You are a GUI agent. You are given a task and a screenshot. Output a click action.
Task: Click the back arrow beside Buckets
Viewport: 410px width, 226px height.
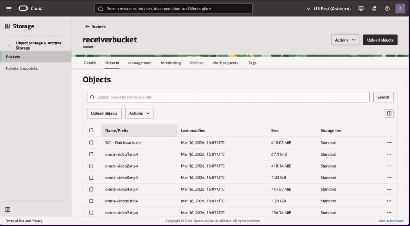coord(87,27)
